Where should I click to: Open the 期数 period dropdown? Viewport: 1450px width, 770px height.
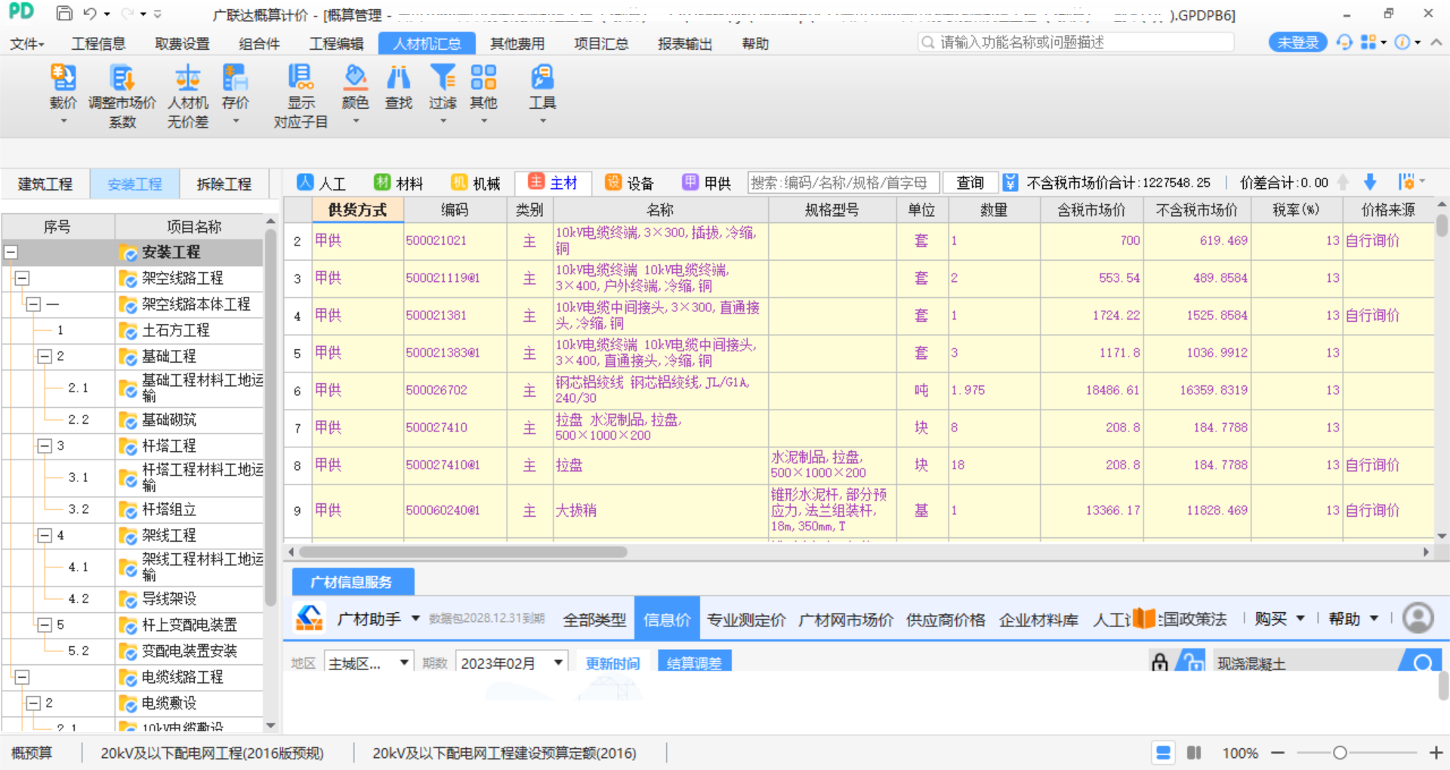[512, 663]
